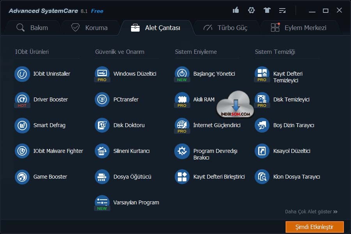Click the Akıllı RAM label
This screenshot has height=234, width=351.
coord(204,100)
